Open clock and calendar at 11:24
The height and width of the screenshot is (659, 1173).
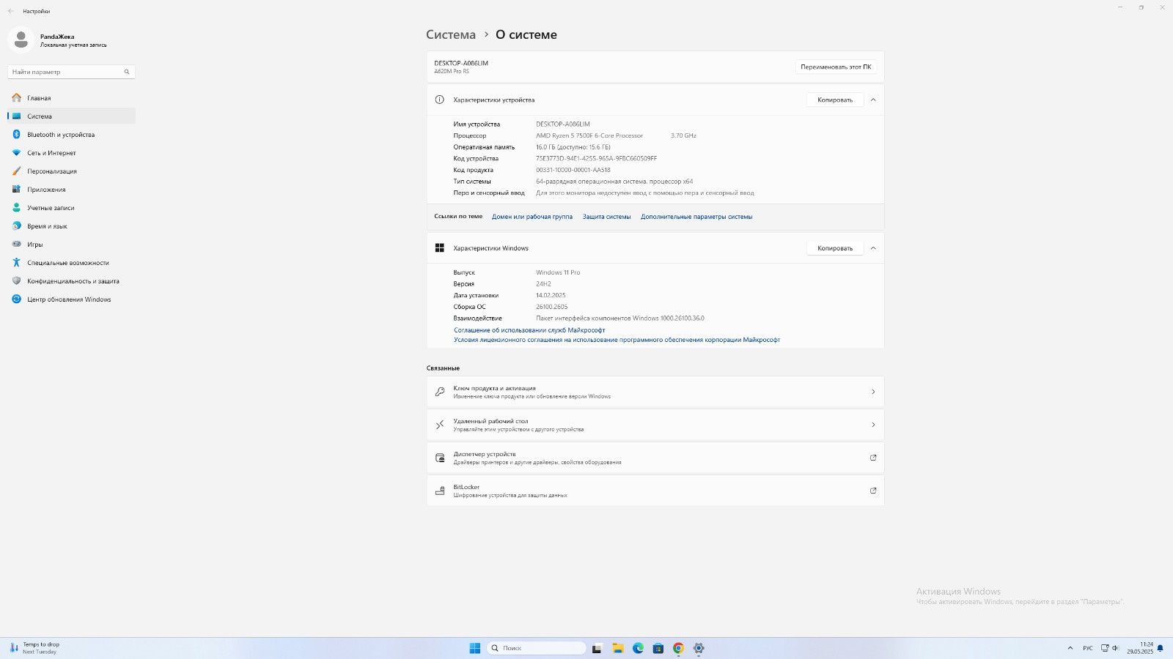click(x=1140, y=648)
